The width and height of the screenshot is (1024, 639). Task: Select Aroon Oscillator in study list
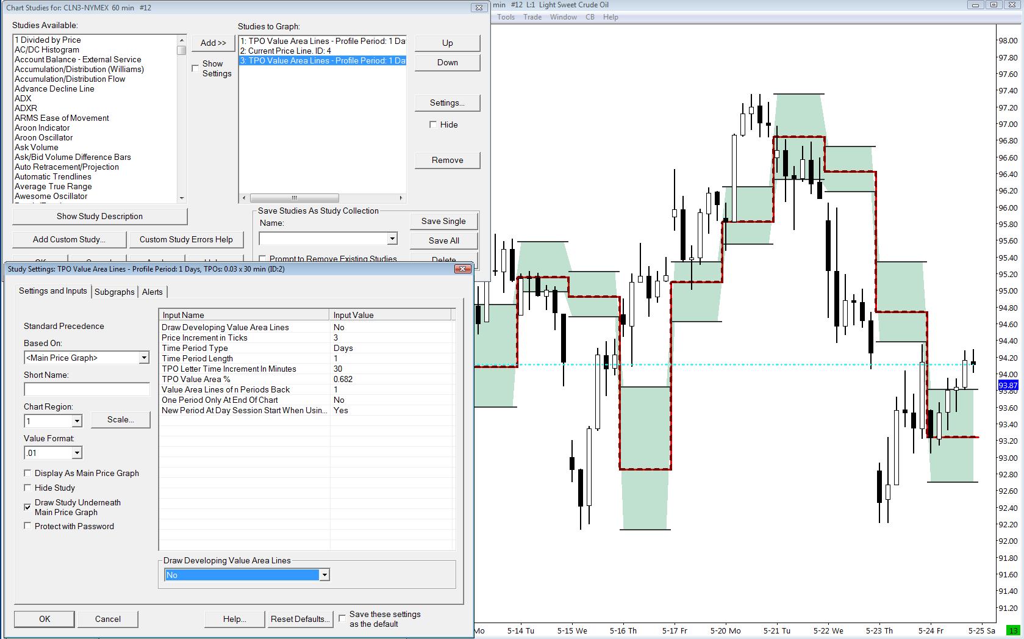tap(96, 137)
